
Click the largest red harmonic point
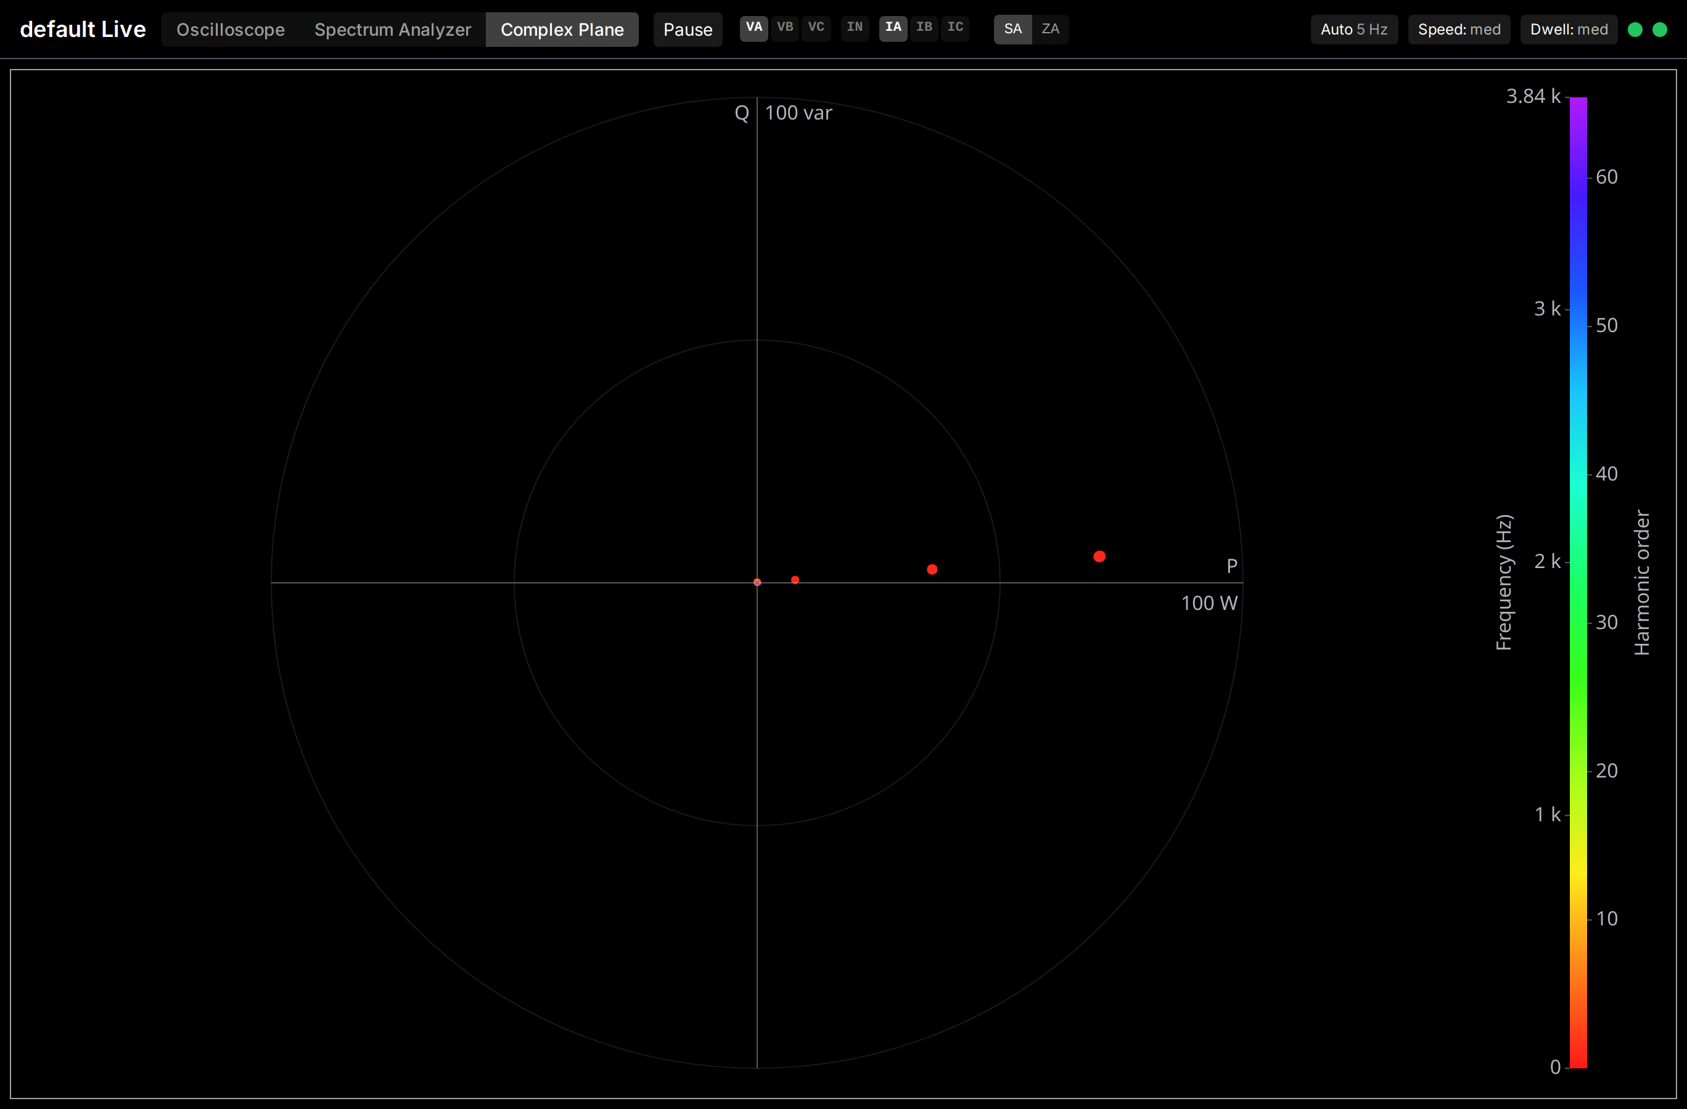point(1099,556)
